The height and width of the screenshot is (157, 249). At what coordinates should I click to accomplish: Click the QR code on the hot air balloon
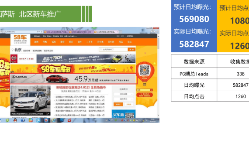pyautogui.click(x=145, y=70)
